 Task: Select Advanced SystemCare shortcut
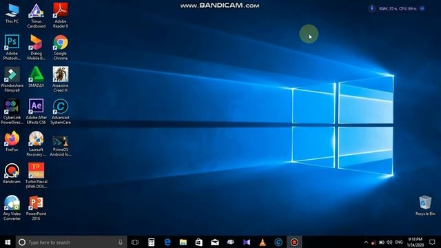coord(61,112)
